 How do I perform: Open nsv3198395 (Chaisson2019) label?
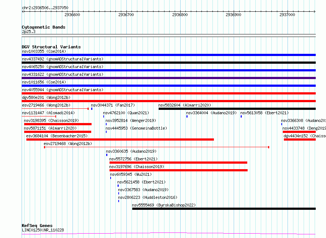[x=51, y=120]
